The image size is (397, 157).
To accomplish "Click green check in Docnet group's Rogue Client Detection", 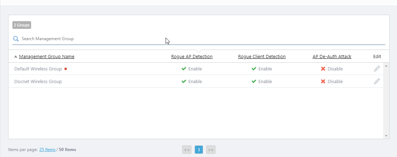I will 254,81.
